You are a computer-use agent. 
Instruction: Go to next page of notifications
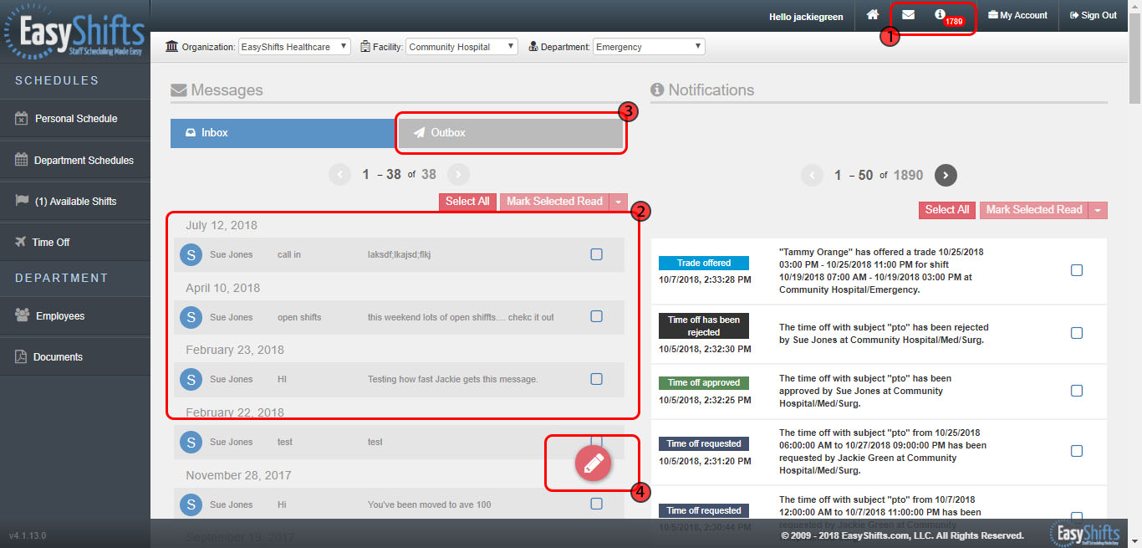click(x=946, y=175)
